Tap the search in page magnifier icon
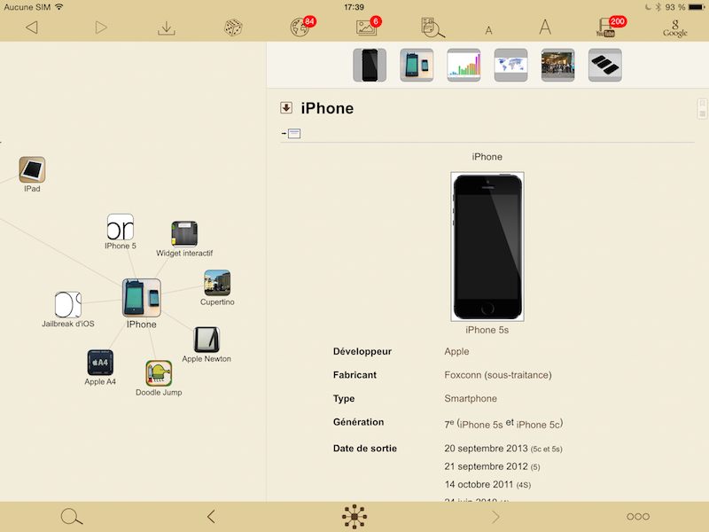 click(x=432, y=27)
